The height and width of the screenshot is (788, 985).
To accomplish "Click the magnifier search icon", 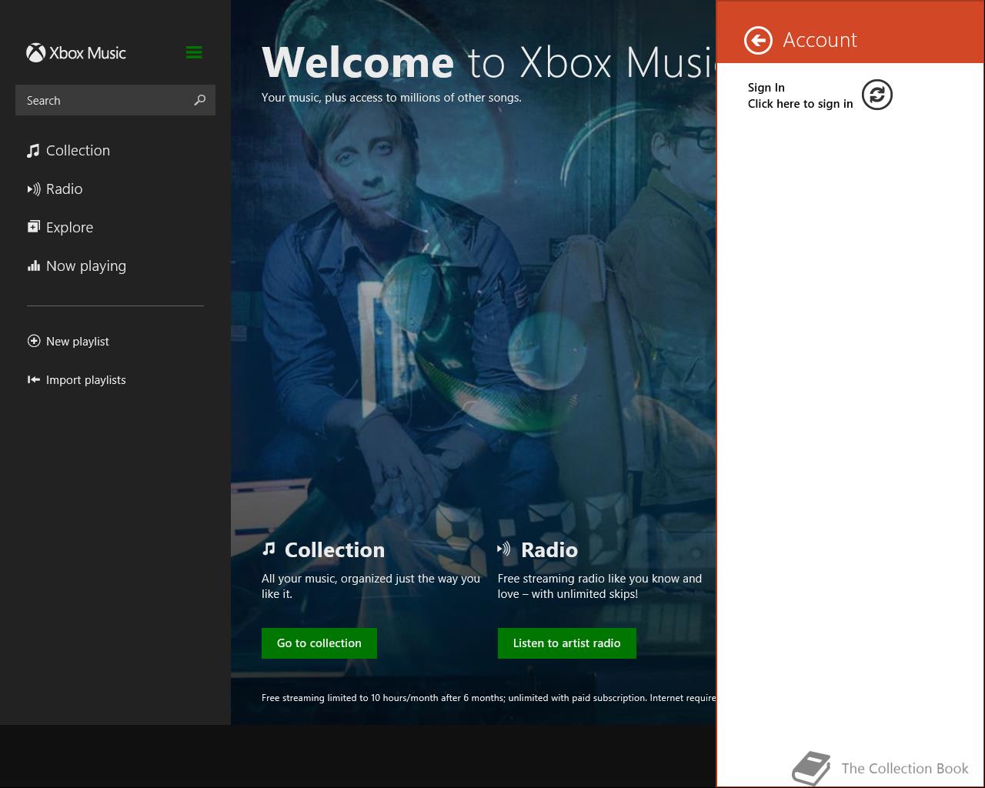I will click(x=200, y=100).
